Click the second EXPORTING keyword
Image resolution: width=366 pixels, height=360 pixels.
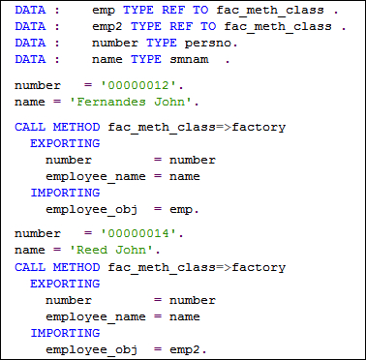coord(65,284)
